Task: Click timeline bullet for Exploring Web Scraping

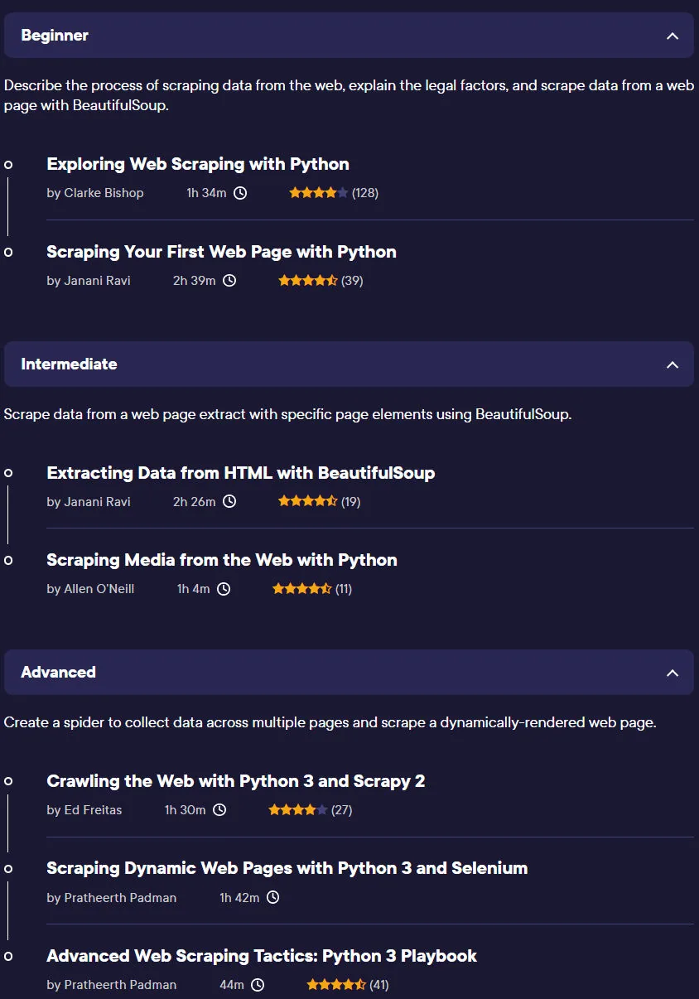Action: click(x=8, y=165)
